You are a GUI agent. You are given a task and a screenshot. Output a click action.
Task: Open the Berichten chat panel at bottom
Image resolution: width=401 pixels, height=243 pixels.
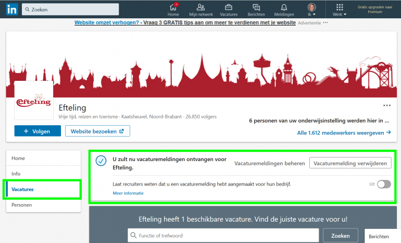point(382,236)
